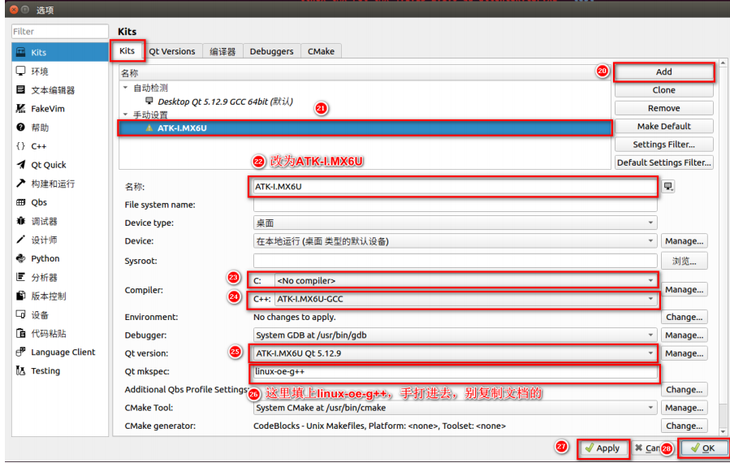
Task: Open the 分析器 category icon
Action: point(20,277)
